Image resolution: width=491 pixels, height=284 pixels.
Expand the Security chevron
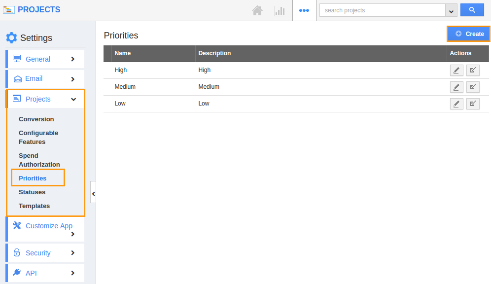(72, 252)
